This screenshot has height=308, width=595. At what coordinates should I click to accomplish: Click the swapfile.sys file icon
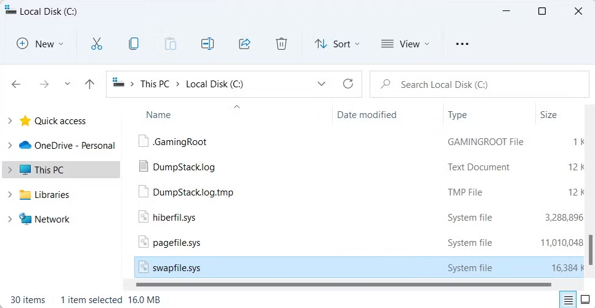[x=144, y=267]
